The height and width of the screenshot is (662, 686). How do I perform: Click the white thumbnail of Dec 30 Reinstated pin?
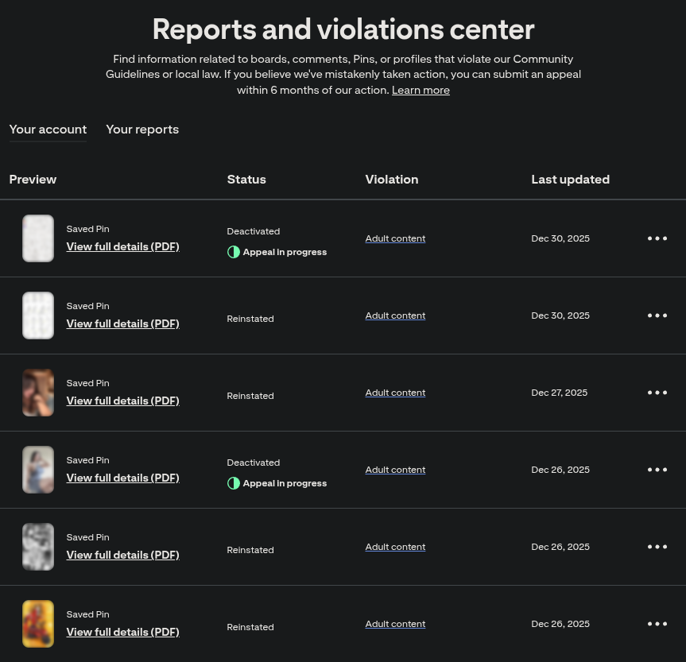[x=38, y=316]
